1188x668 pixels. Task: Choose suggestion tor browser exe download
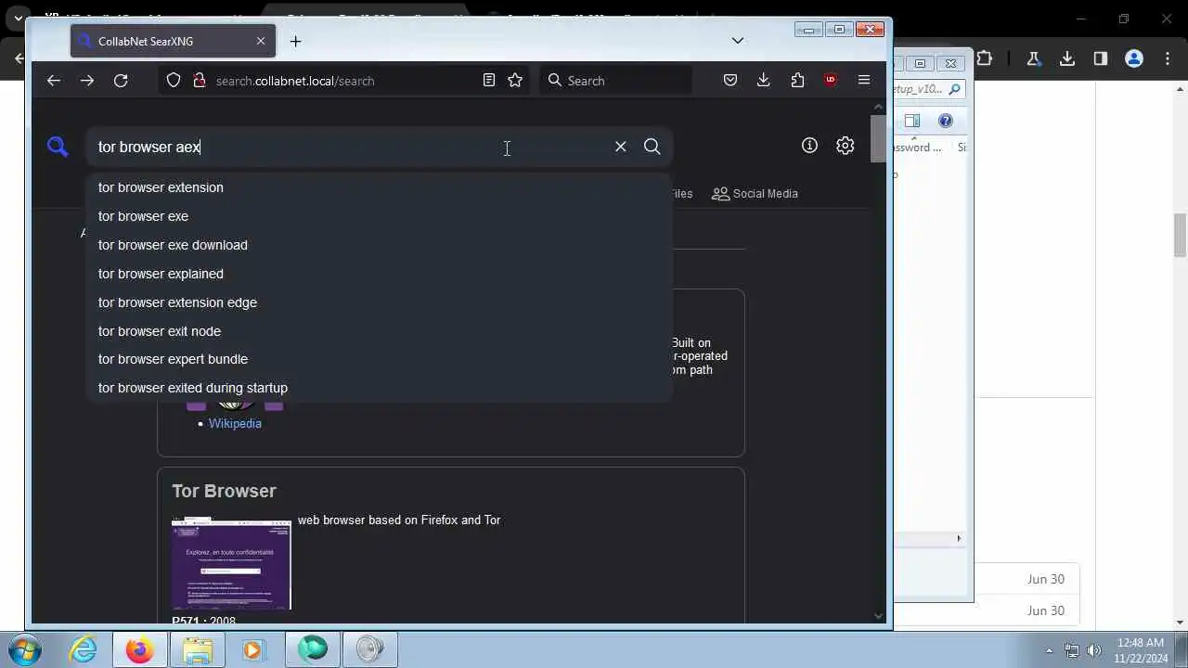tap(379, 245)
